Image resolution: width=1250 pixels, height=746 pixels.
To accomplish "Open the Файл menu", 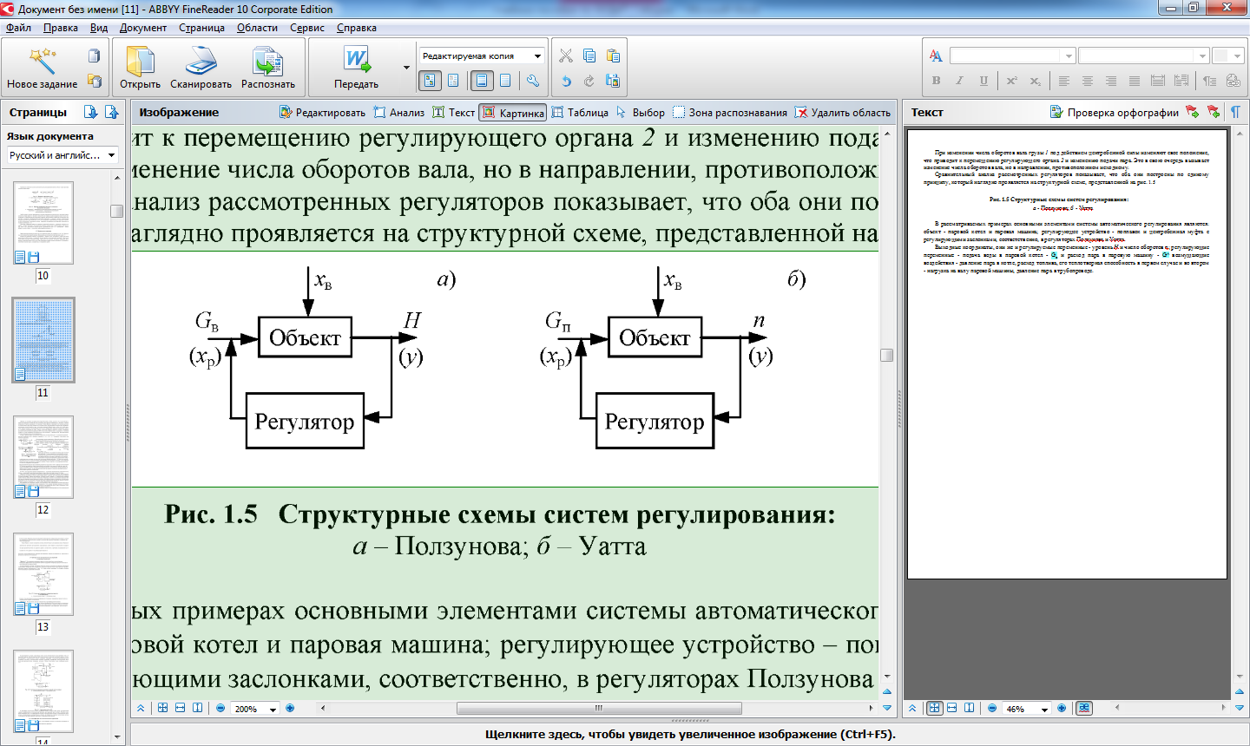I will pos(18,28).
